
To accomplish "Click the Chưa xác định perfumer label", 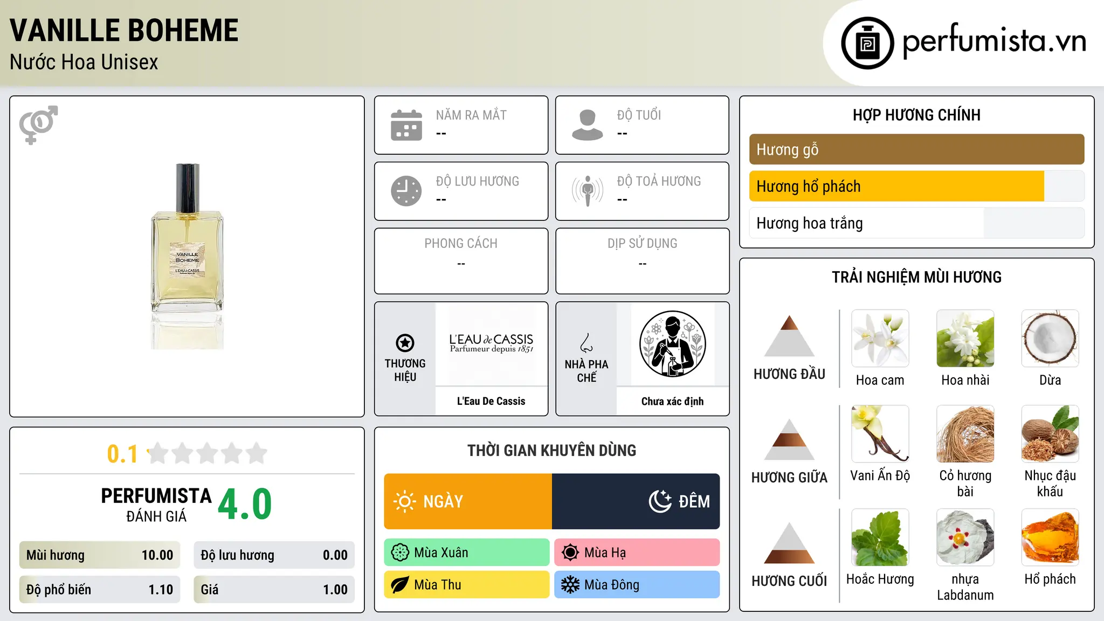I will pos(672,401).
